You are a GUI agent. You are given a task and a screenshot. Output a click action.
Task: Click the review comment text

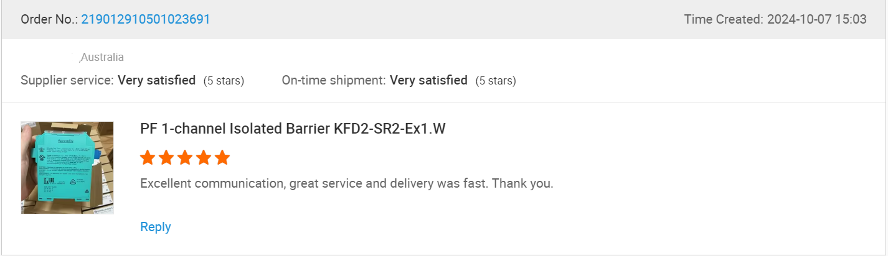(347, 184)
